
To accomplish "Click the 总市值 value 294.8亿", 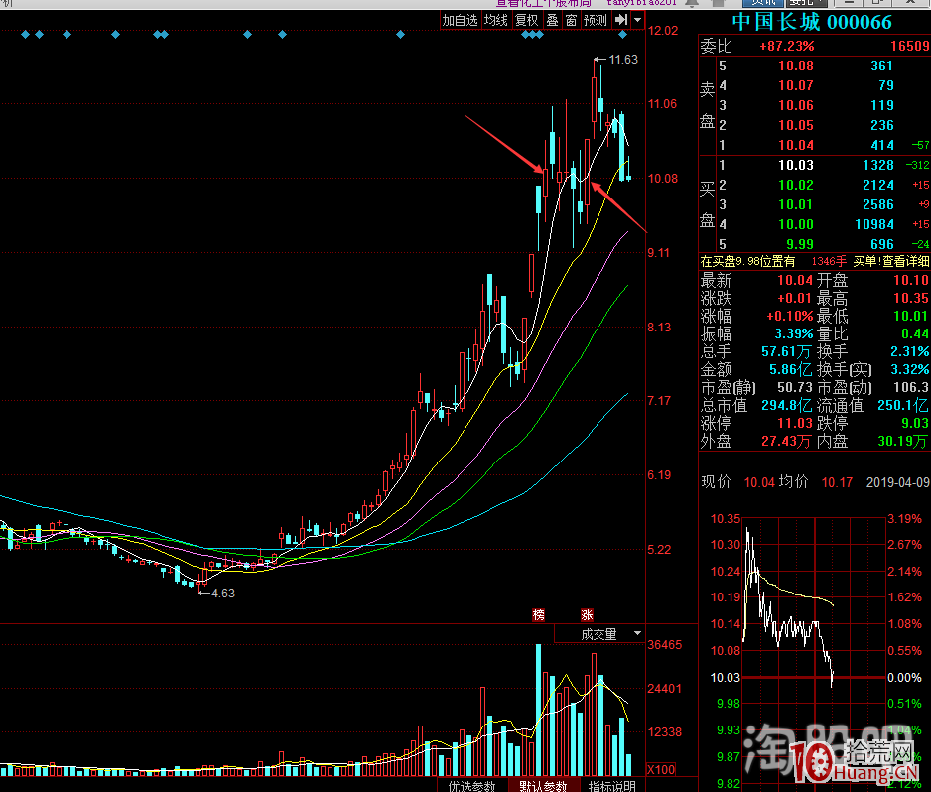I will 787,406.
